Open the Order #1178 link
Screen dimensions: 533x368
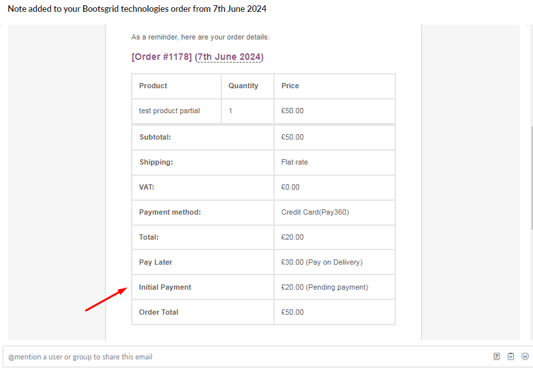tap(162, 57)
